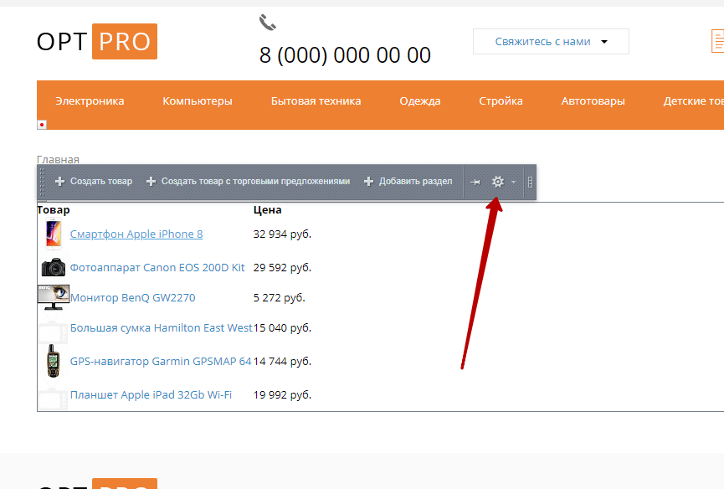
Task: Open the Большая сумка Hamilton East West link
Action: point(162,328)
